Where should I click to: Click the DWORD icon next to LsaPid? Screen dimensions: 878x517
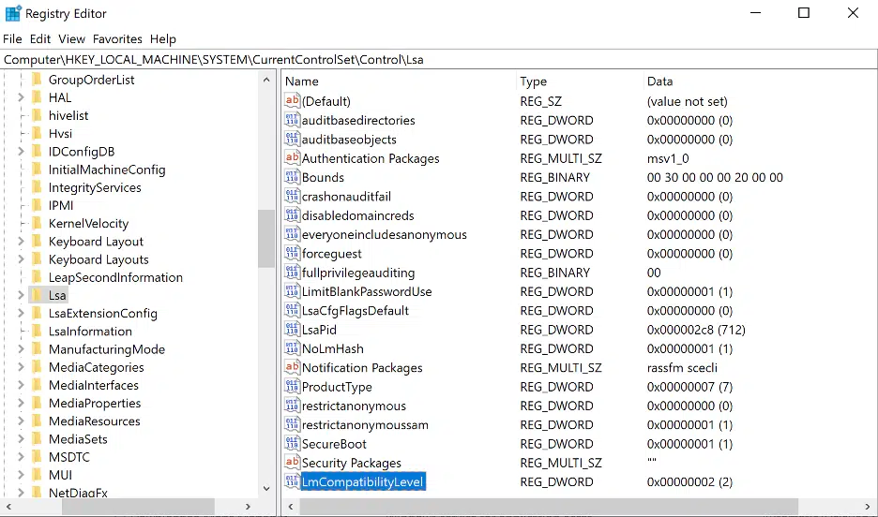point(292,329)
